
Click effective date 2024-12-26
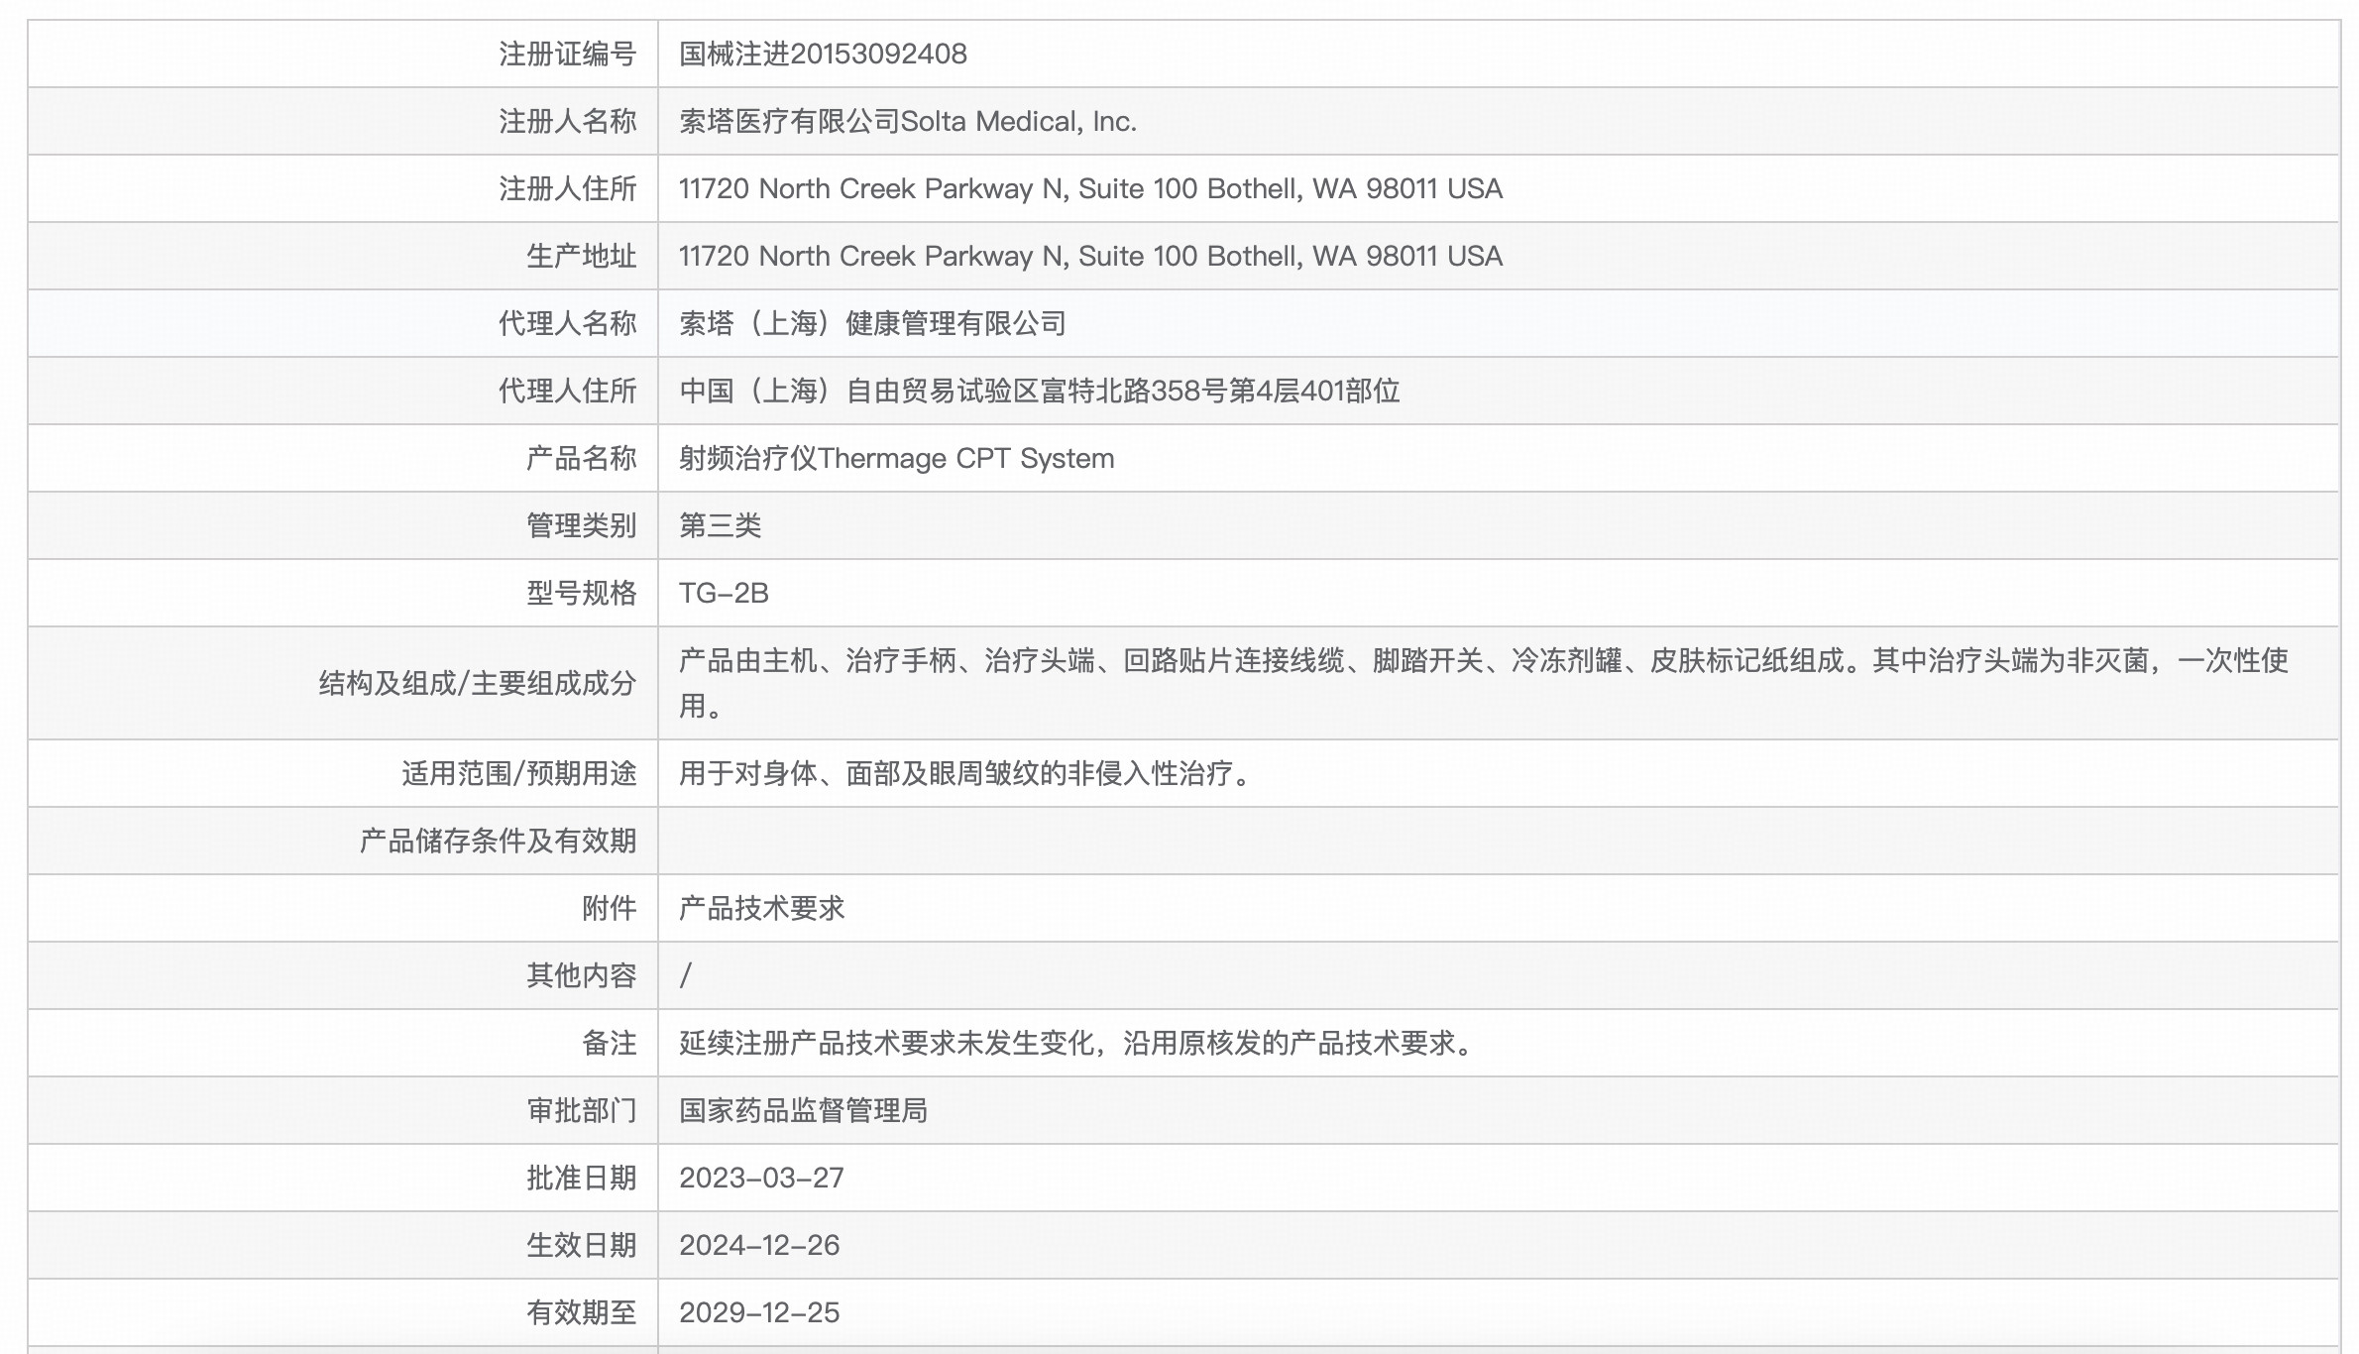[x=758, y=1245]
